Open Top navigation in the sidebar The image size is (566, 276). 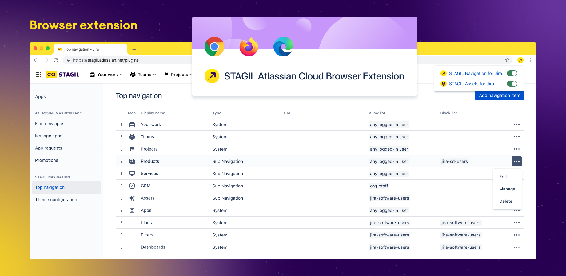tap(66, 187)
